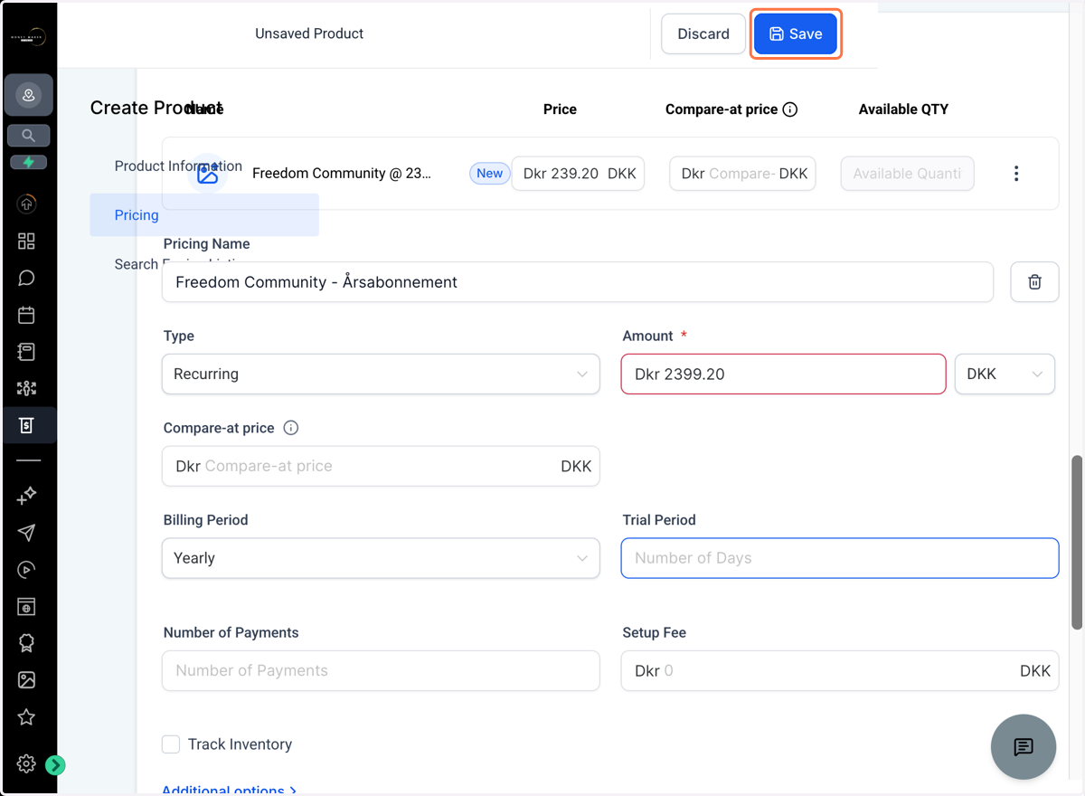Click the Compare-at price input below Type
Viewport: 1085px width, 796px height.
pyautogui.click(x=381, y=467)
